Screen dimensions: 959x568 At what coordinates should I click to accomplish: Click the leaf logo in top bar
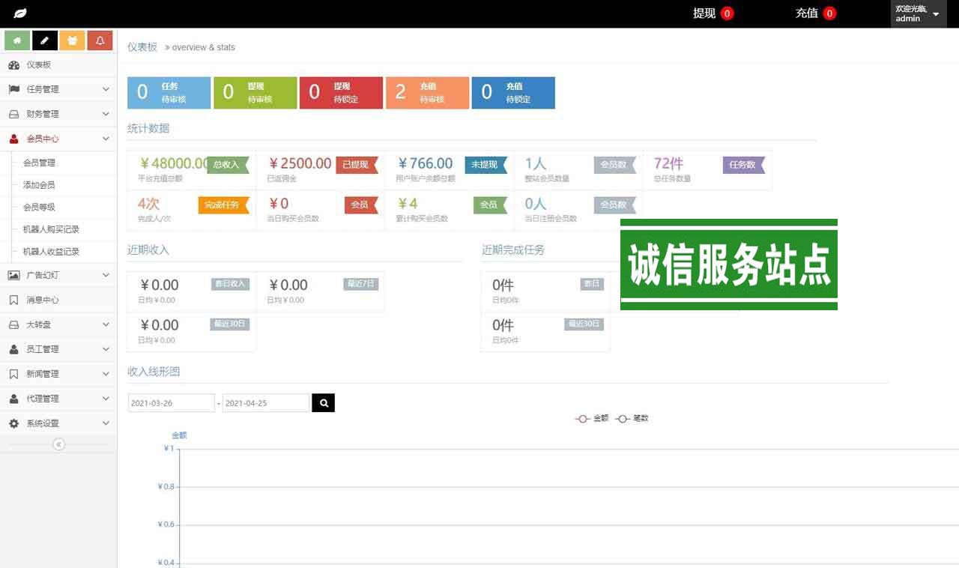tap(20, 13)
